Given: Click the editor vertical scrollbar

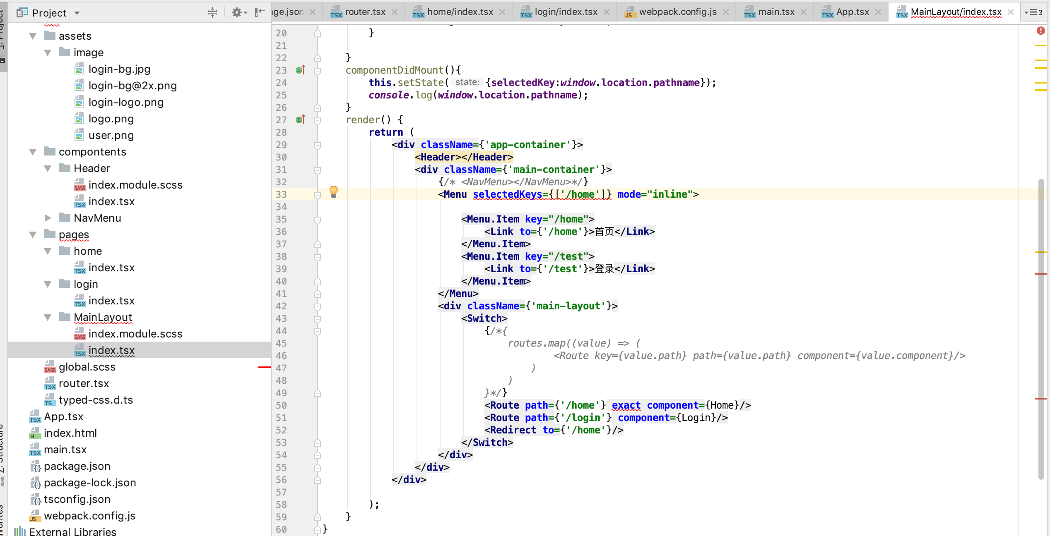Looking at the screenshot, I should (1041, 329).
